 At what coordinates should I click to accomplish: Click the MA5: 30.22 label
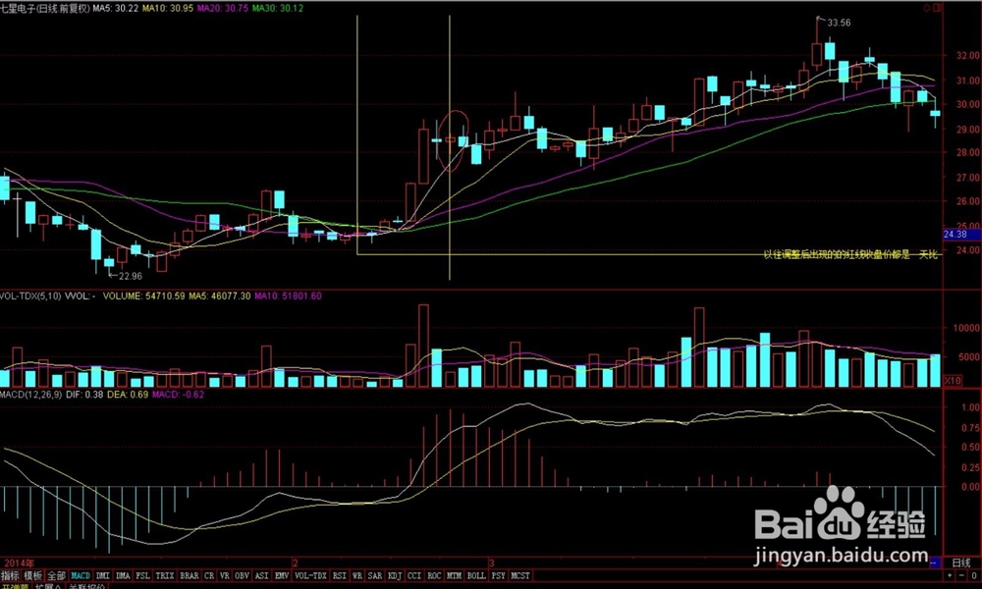pos(116,8)
